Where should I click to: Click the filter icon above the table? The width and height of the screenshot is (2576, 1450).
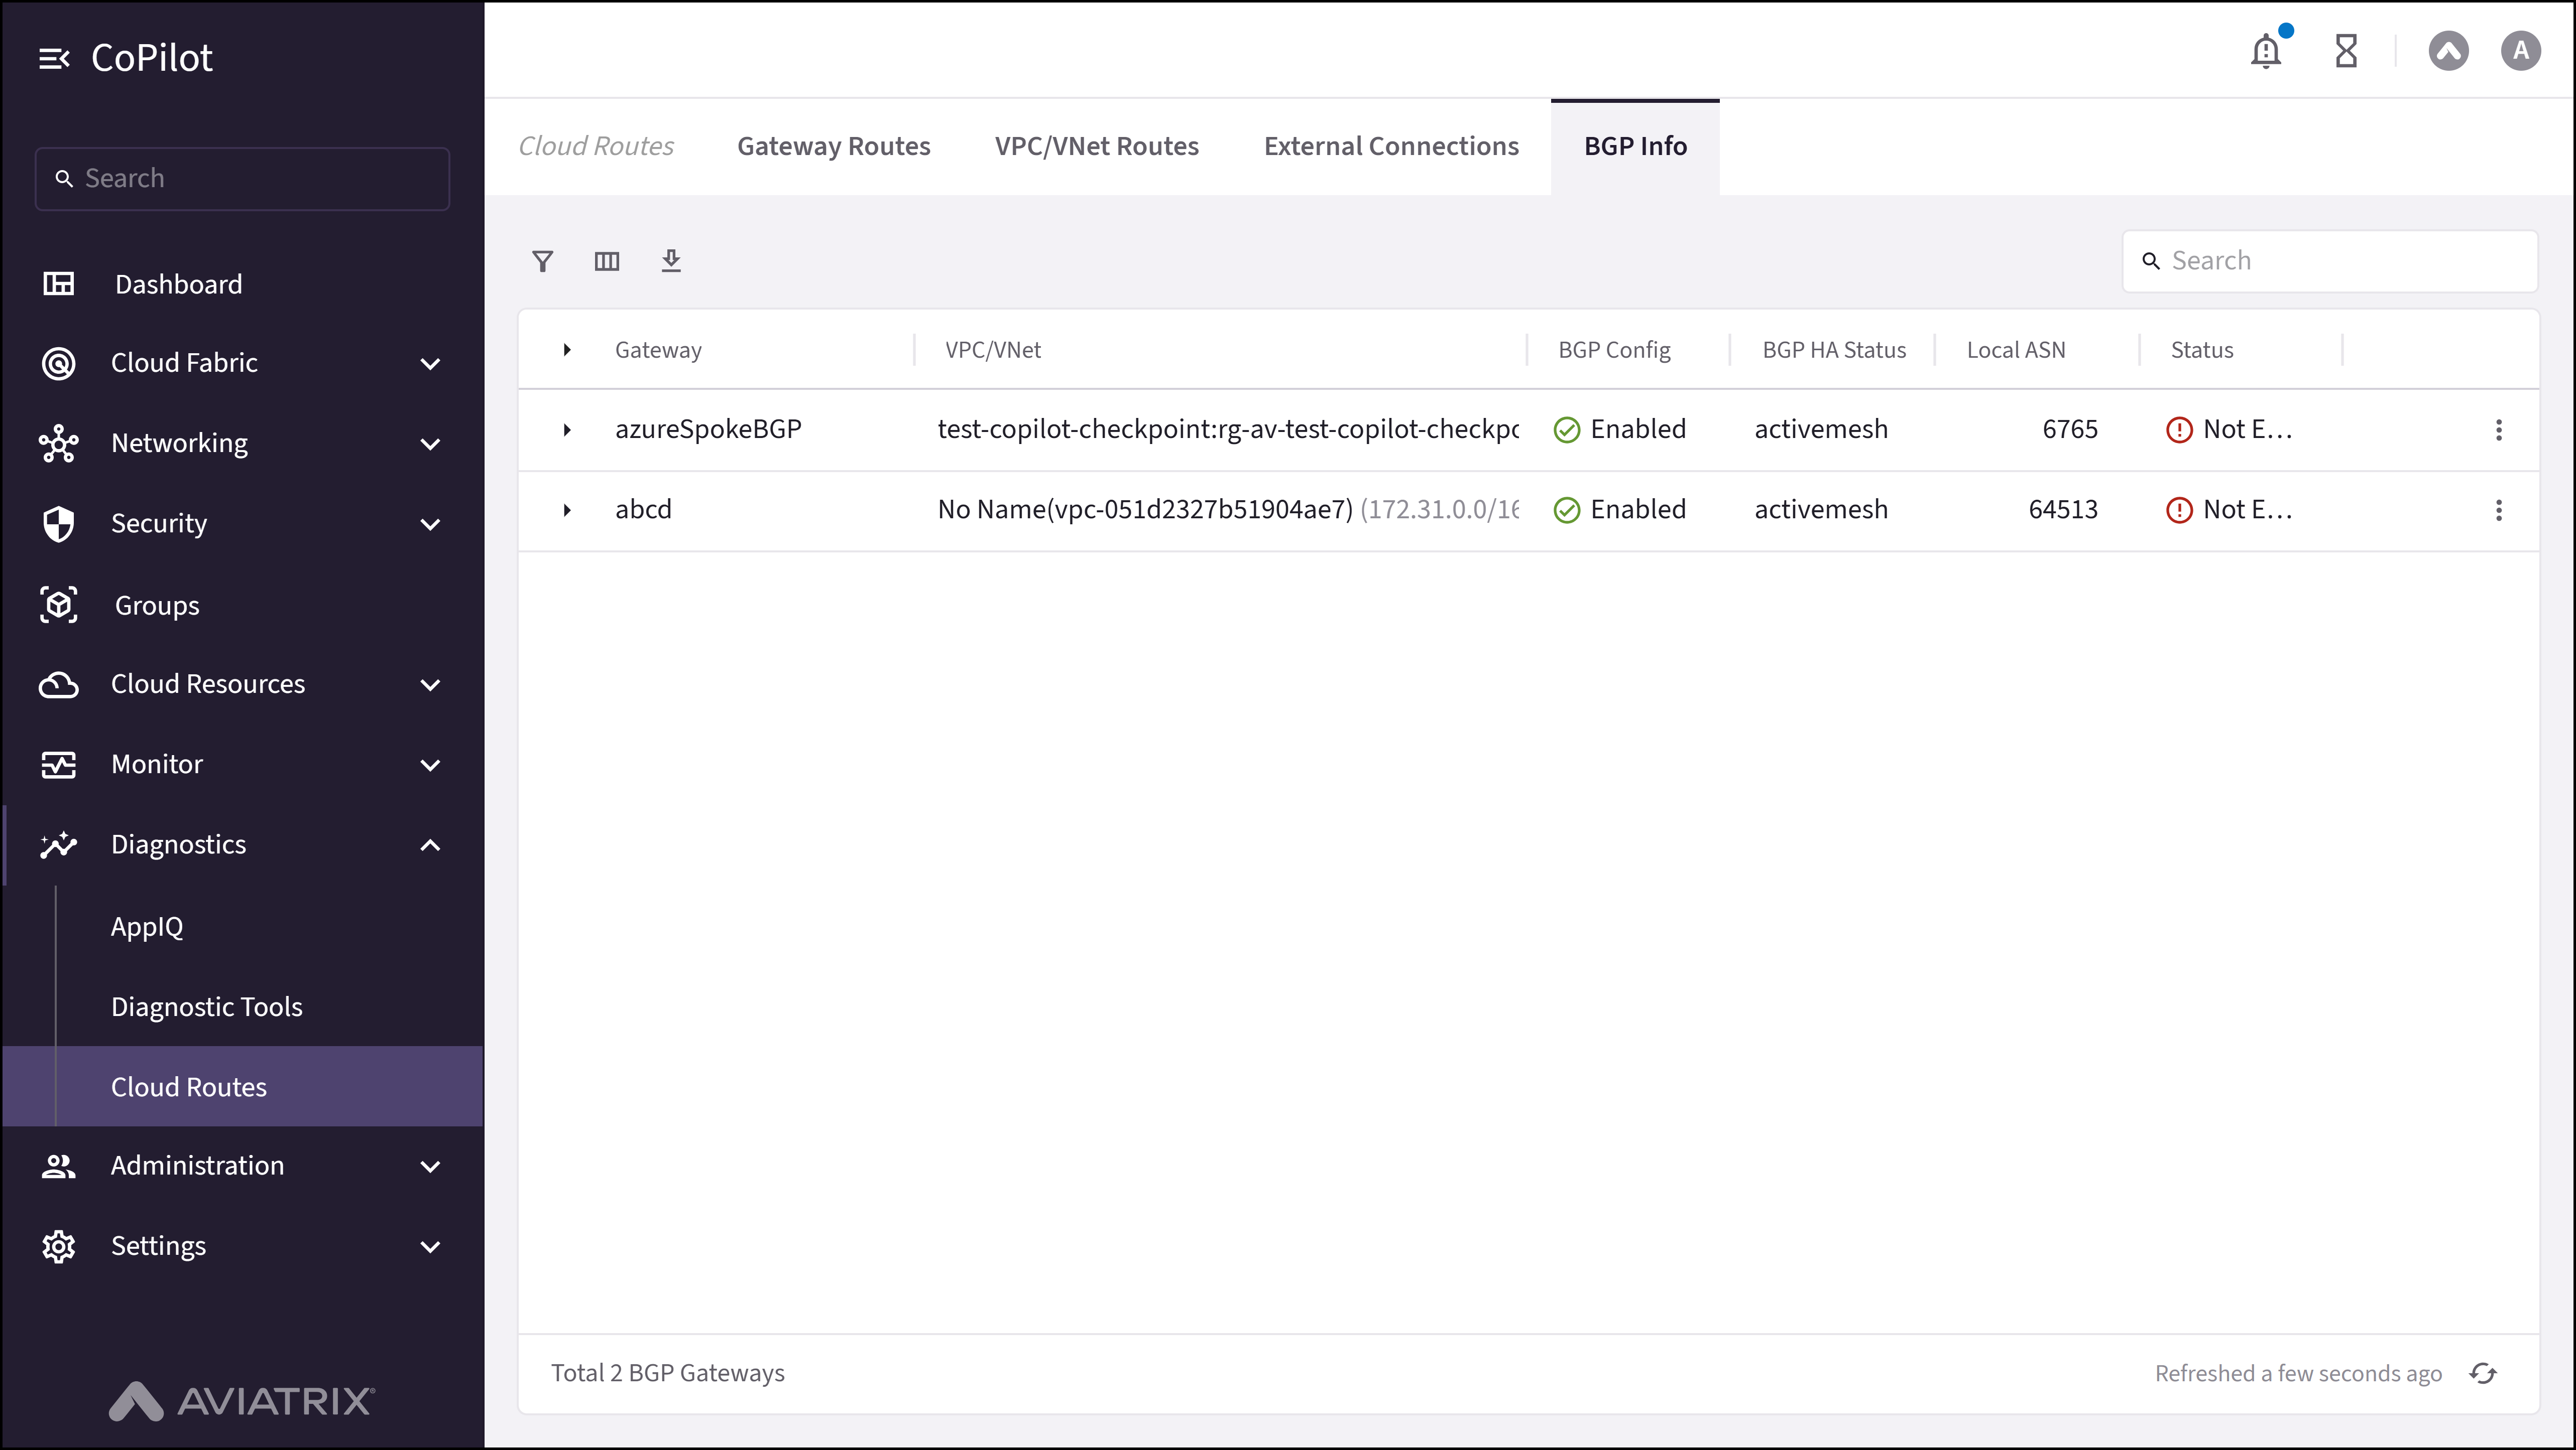point(542,261)
